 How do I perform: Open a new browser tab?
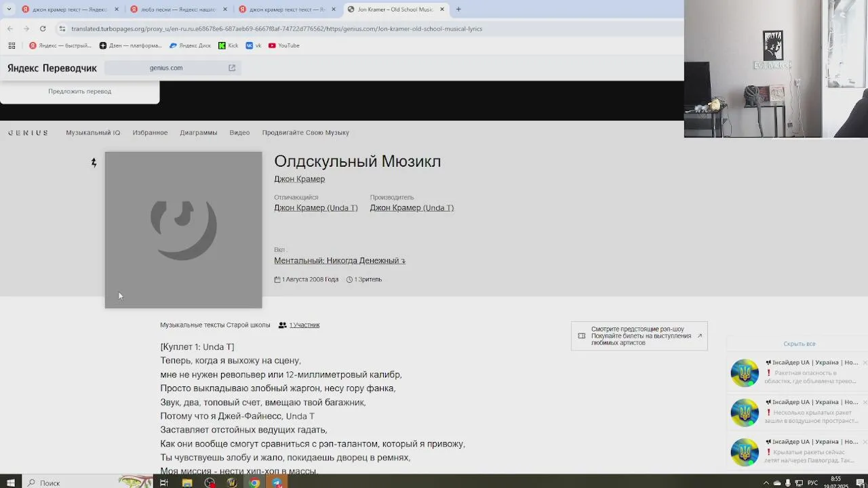[x=458, y=9]
